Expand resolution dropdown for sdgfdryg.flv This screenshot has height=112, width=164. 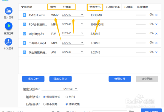tap(73, 33)
